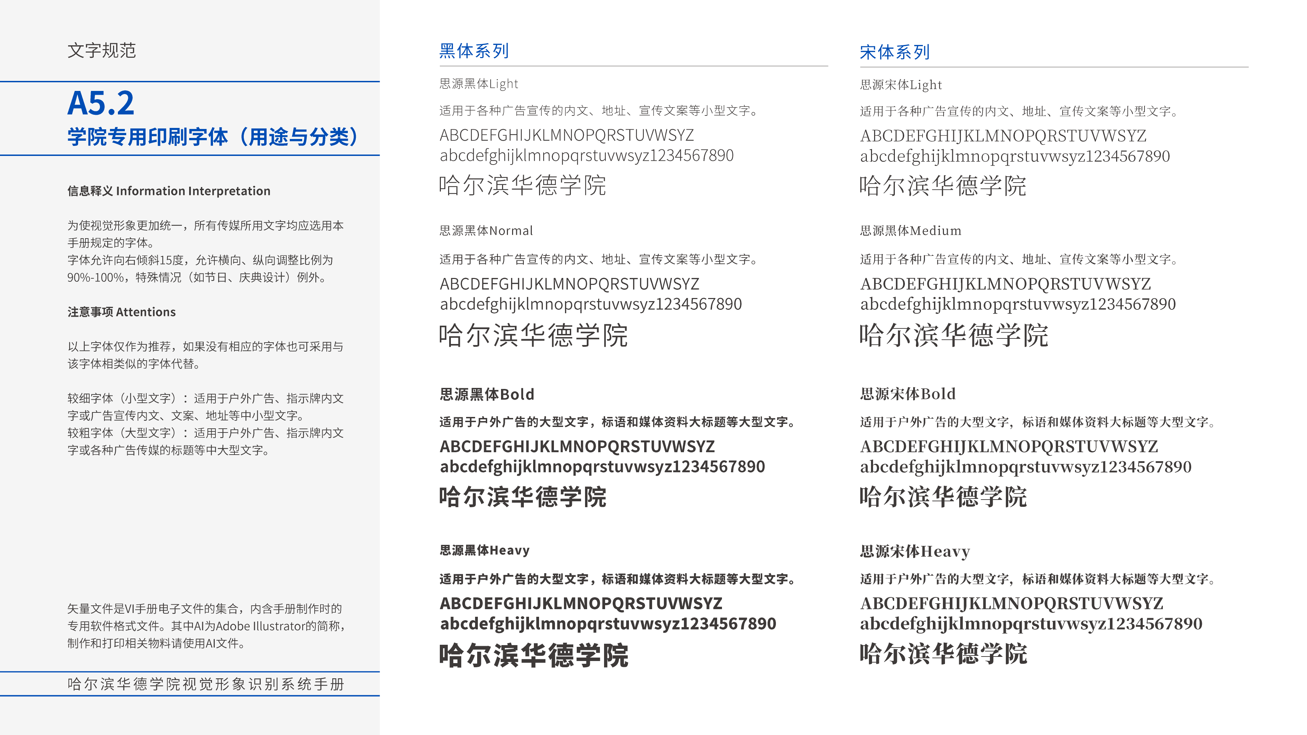Click the 哈尔滨华德学院 sample under 思源黑体Normal
This screenshot has width=1307, height=735.
point(534,335)
